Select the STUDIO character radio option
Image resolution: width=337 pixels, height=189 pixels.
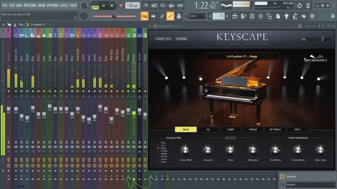158,151
